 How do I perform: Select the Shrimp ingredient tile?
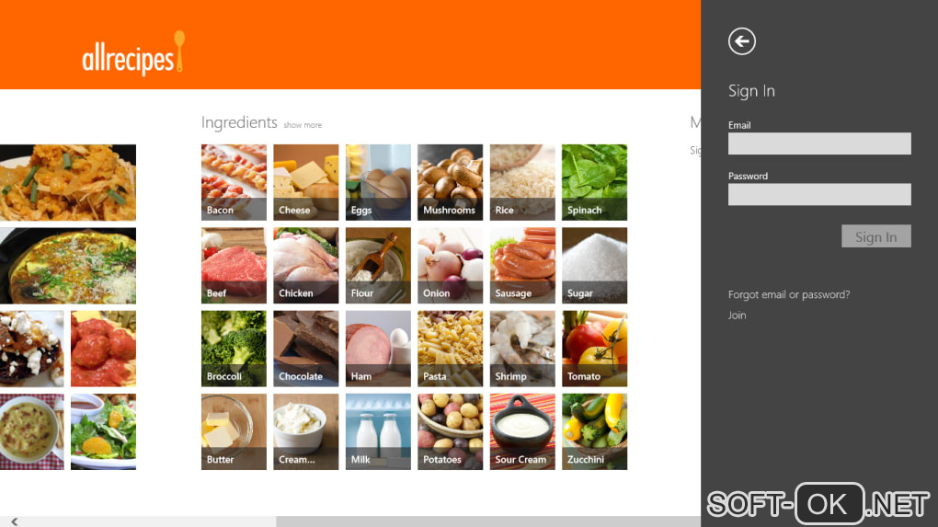(x=522, y=349)
